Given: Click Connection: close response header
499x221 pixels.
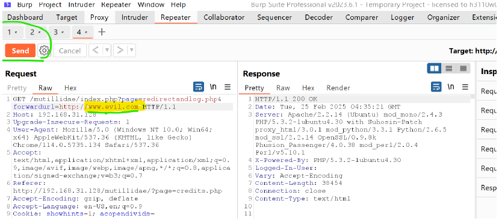Looking at the screenshot, I should (290, 191).
